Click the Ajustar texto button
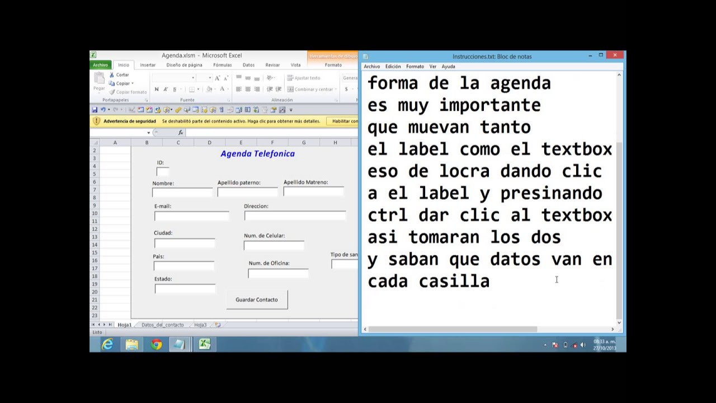716x403 pixels. coord(304,78)
